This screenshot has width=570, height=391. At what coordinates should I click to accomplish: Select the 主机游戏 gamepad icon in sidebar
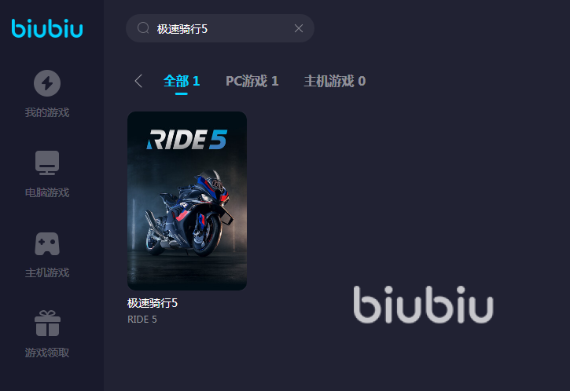pos(47,243)
